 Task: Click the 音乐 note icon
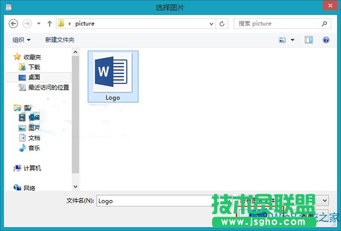[x=22, y=148]
